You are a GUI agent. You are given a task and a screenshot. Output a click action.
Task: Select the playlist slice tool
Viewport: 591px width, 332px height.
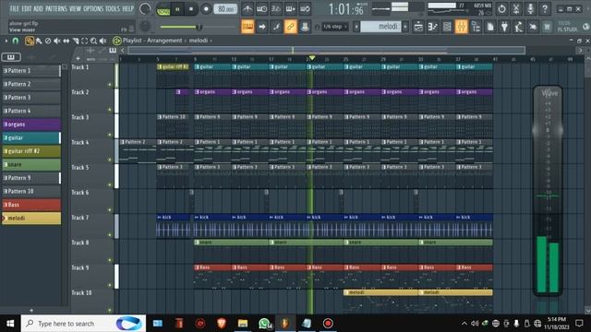pyautogui.click(x=76, y=41)
